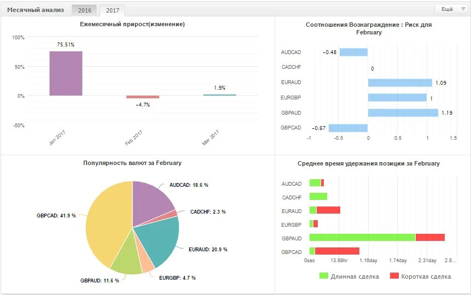Toggle the Длинная сделка legend item
The image size is (471, 295).
coord(349,276)
